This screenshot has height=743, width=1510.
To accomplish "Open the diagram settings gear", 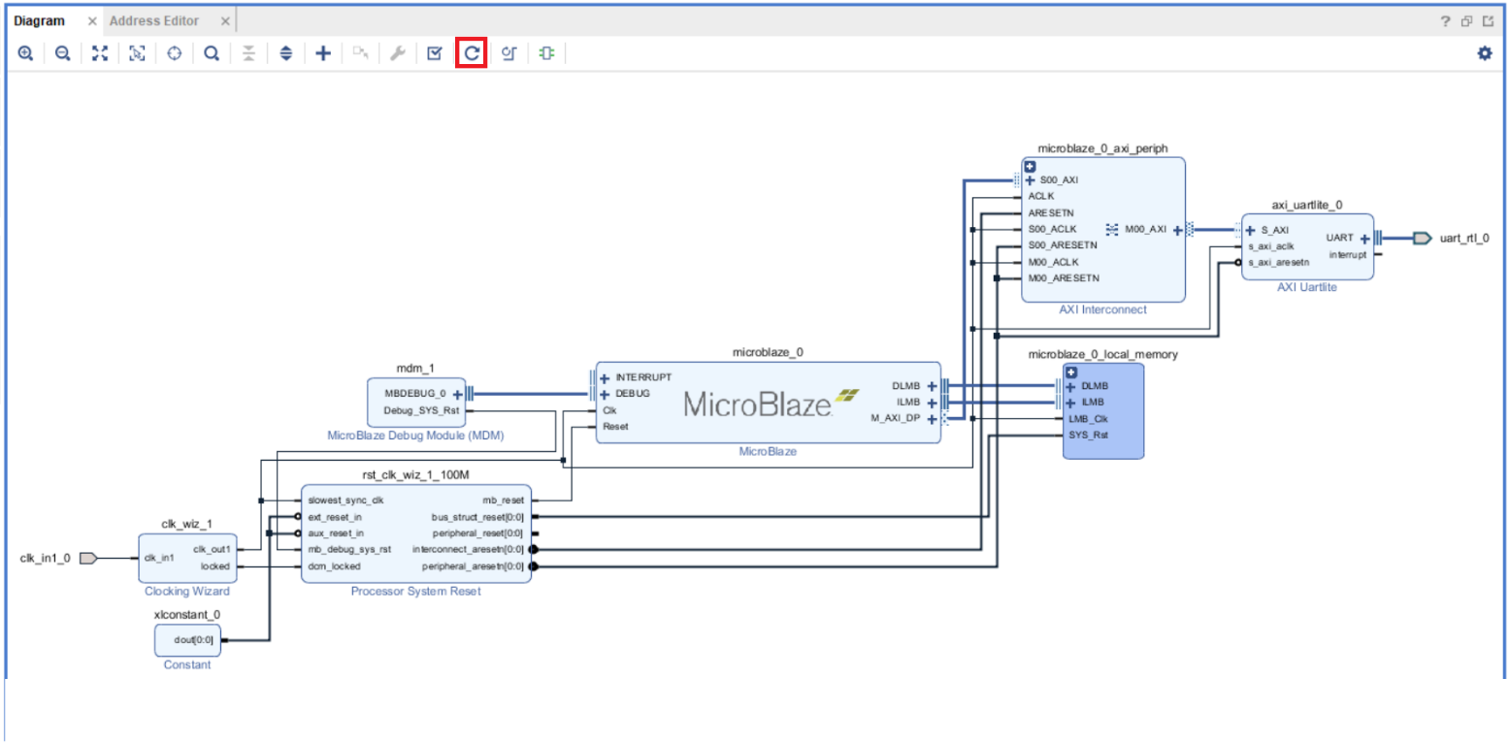I will coord(1484,54).
